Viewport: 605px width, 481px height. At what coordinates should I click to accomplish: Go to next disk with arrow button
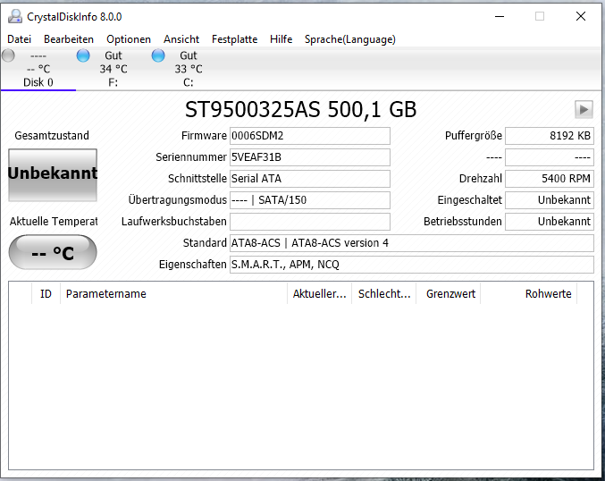[584, 110]
